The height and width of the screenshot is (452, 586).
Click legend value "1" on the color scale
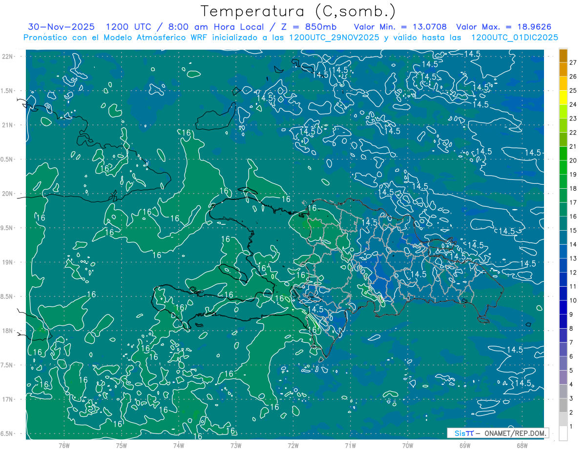tap(572, 426)
